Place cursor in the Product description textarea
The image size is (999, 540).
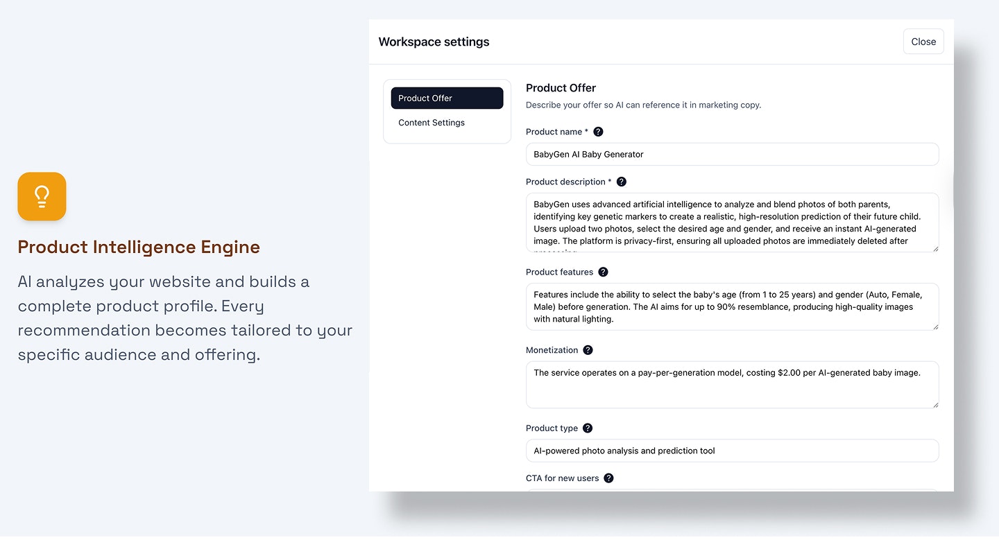click(x=732, y=222)
